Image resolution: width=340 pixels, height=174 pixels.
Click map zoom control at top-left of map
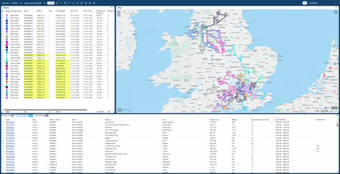tap(119, 14)
